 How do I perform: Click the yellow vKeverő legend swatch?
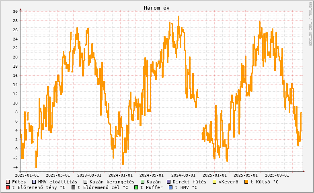215,182
